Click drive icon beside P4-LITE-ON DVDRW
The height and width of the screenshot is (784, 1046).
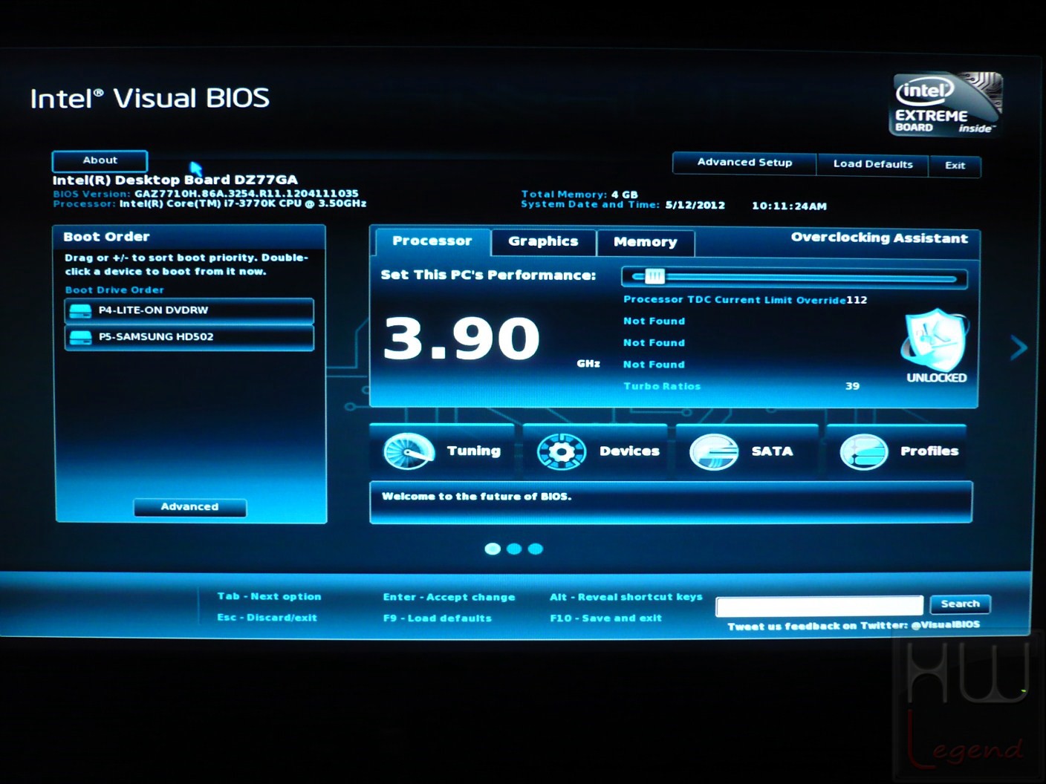[x=80, y=311]
